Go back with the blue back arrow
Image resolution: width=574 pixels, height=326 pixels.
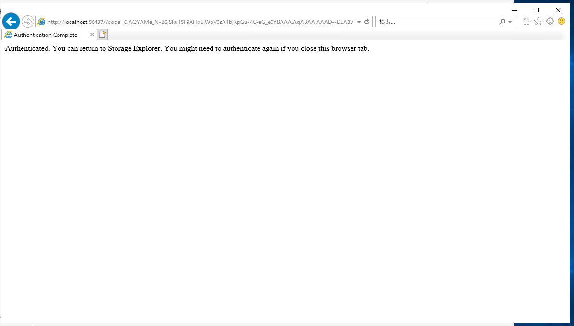pyautogui.click(x=11, y=22)
